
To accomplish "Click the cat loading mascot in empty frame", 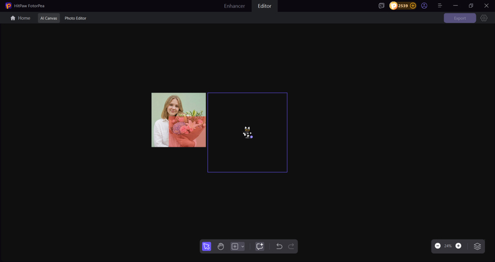I will click(248, 133).
